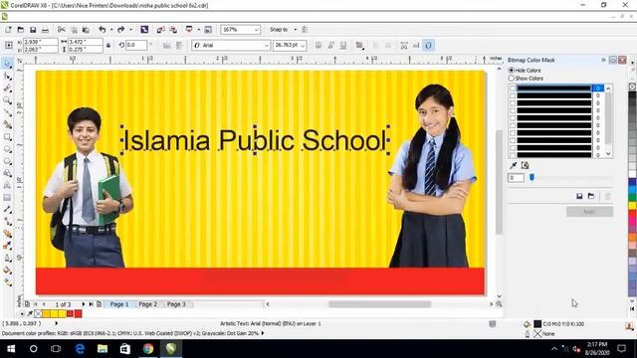Pick red swatch in document palette

pos(78,314)
